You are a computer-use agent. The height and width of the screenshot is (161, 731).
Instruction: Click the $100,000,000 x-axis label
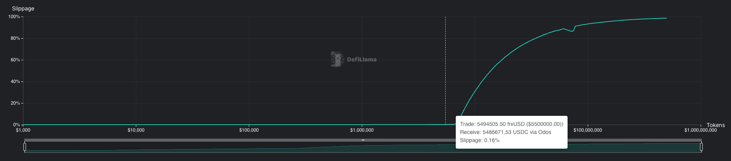pos(587,130)
